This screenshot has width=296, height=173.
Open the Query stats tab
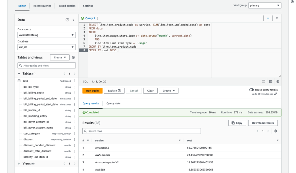113,104
